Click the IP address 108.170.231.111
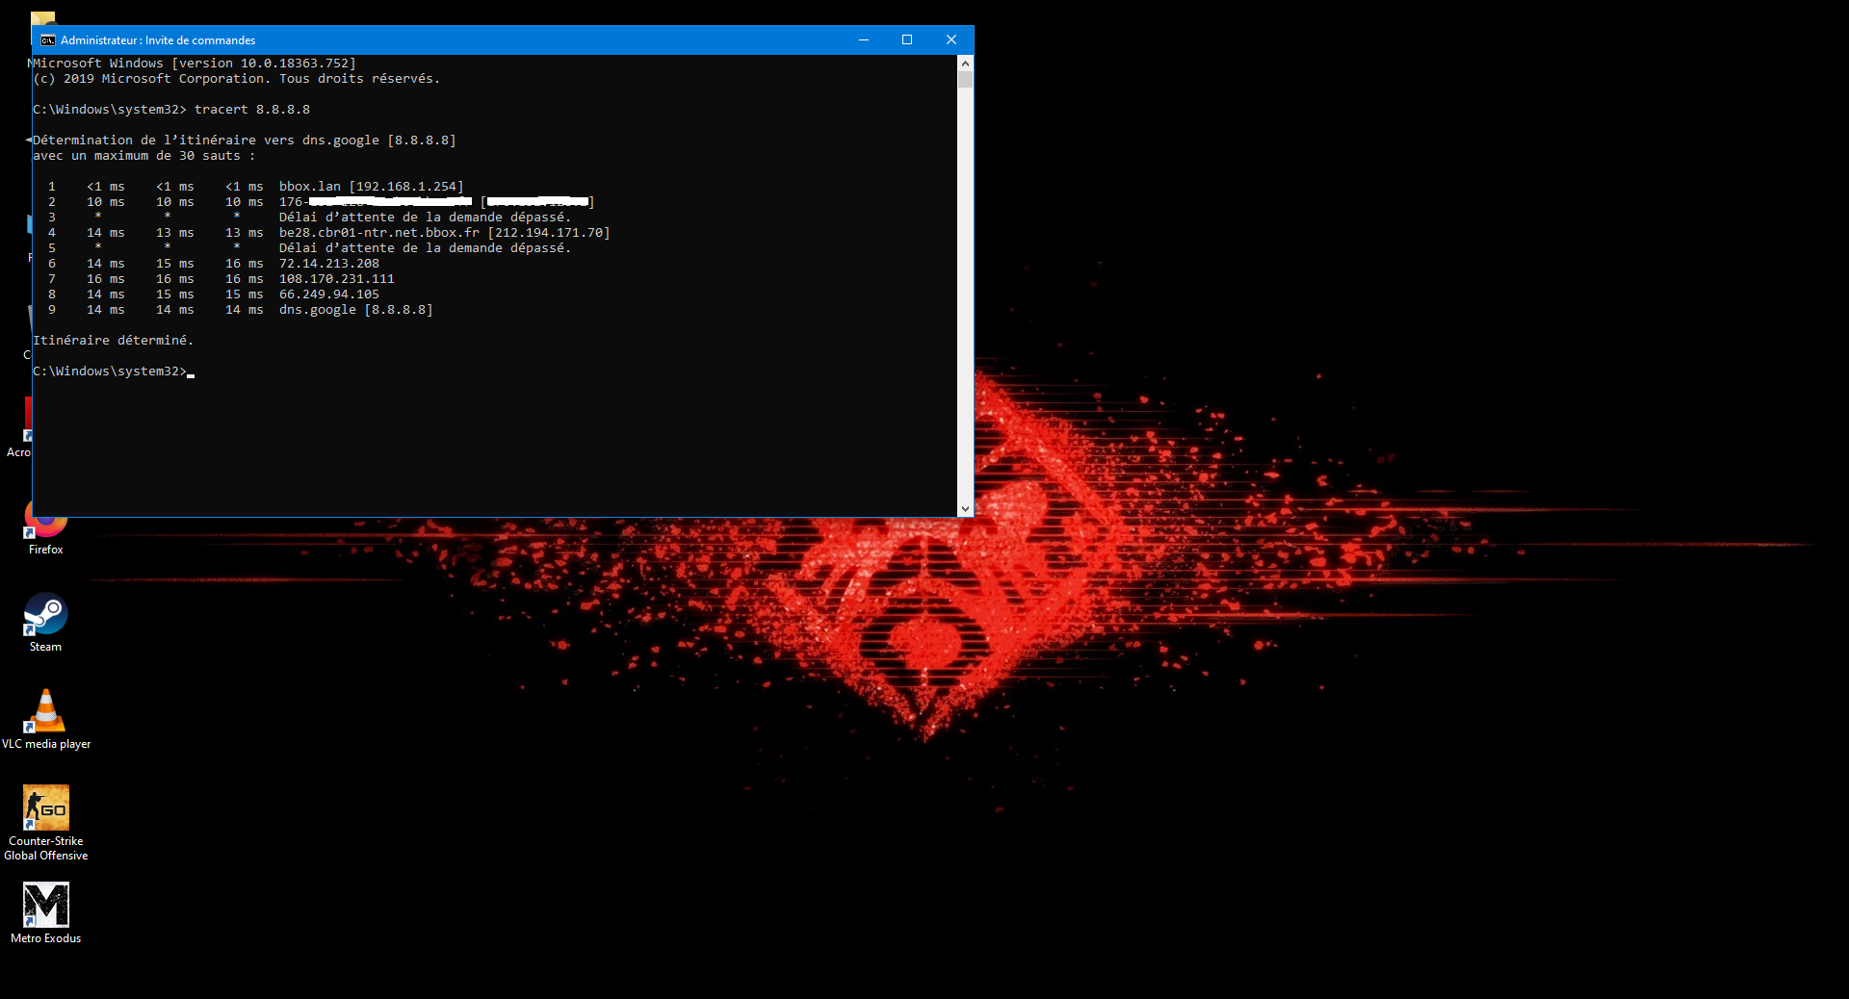Screen dimensions: 1849x999 click(x=337, y=279)
